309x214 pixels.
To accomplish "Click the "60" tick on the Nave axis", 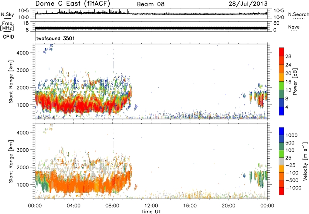I will (276, 23).
